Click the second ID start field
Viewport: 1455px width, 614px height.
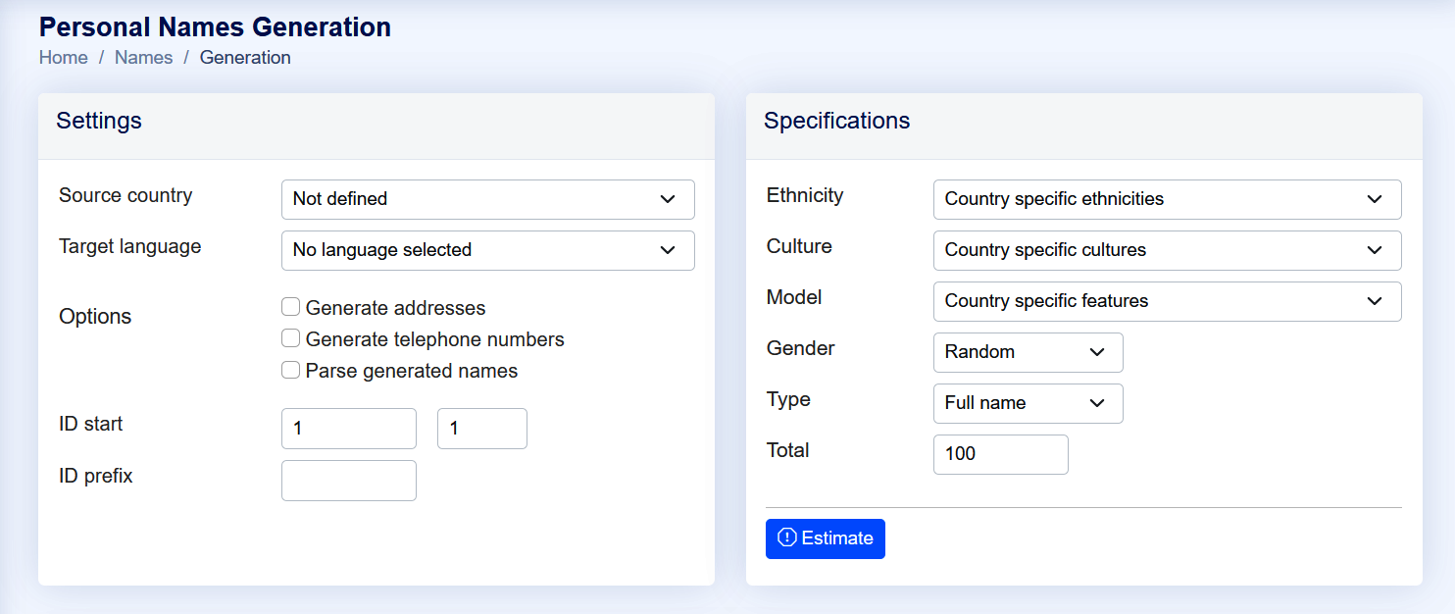[481, 429]
